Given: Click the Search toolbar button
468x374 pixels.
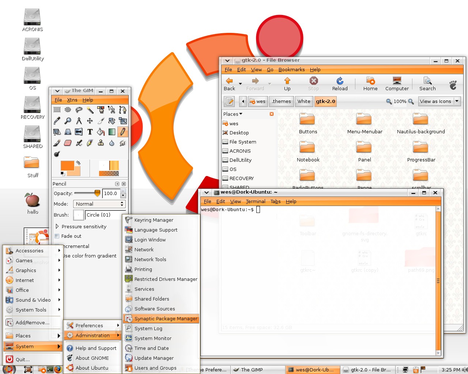Looking at the screenshot, I should (427, 84).
